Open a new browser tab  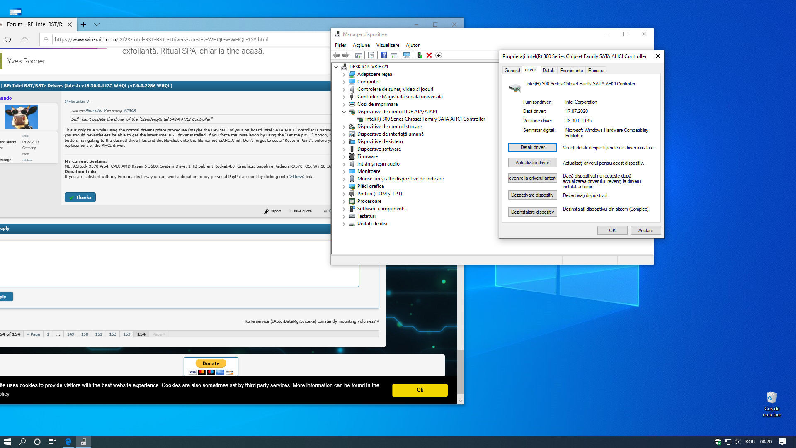point(83,24)
